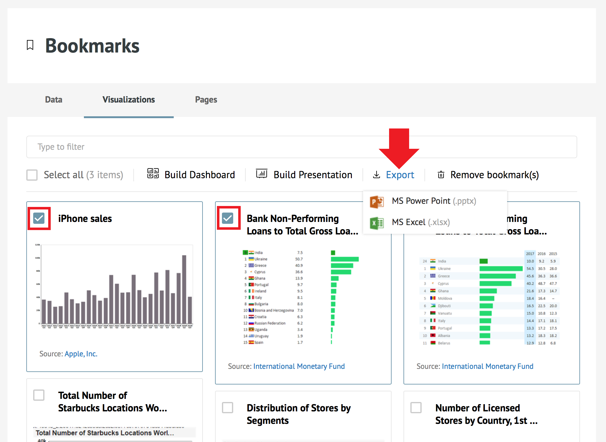Open International Monetary Fund link under right card

tap(488, 366)
